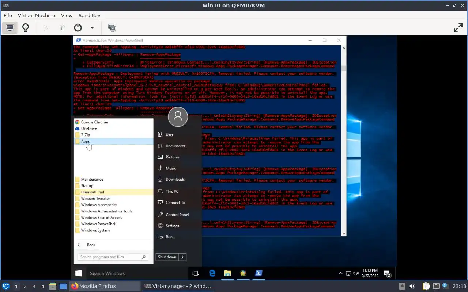Expand the Winaero Tweaker folder
The width and height of the screenshot is (468, 292).
tap(114, 199)
